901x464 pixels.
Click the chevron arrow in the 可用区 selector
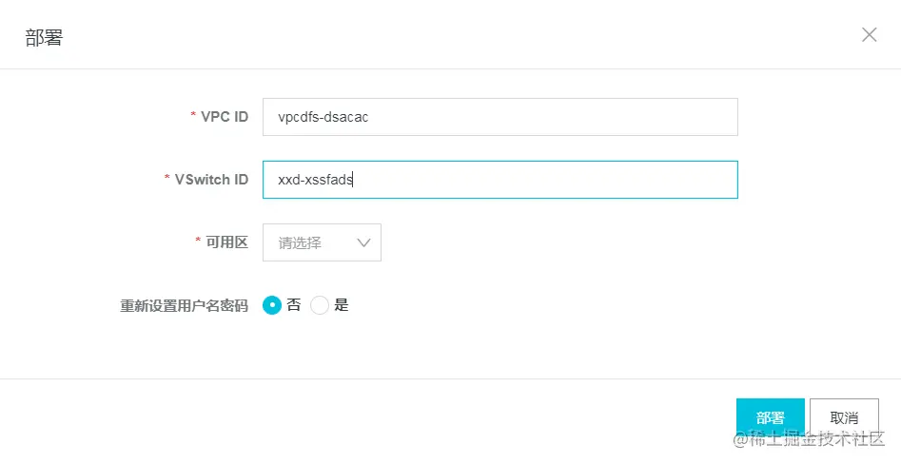(363, 242)
